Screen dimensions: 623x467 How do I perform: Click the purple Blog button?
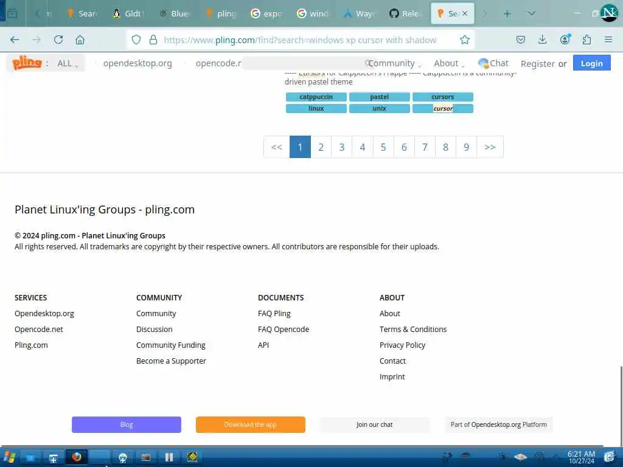pyautogui.click(x=127, y=424)
